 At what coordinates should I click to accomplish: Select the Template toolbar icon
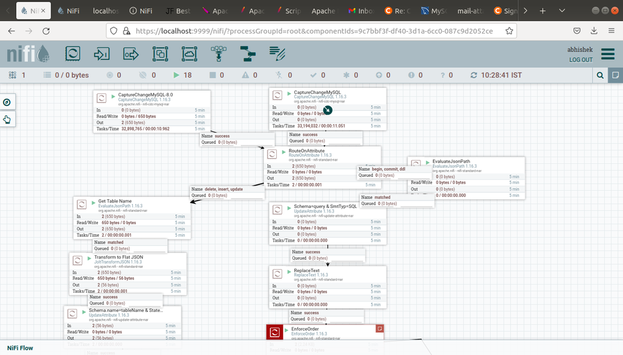248,54
